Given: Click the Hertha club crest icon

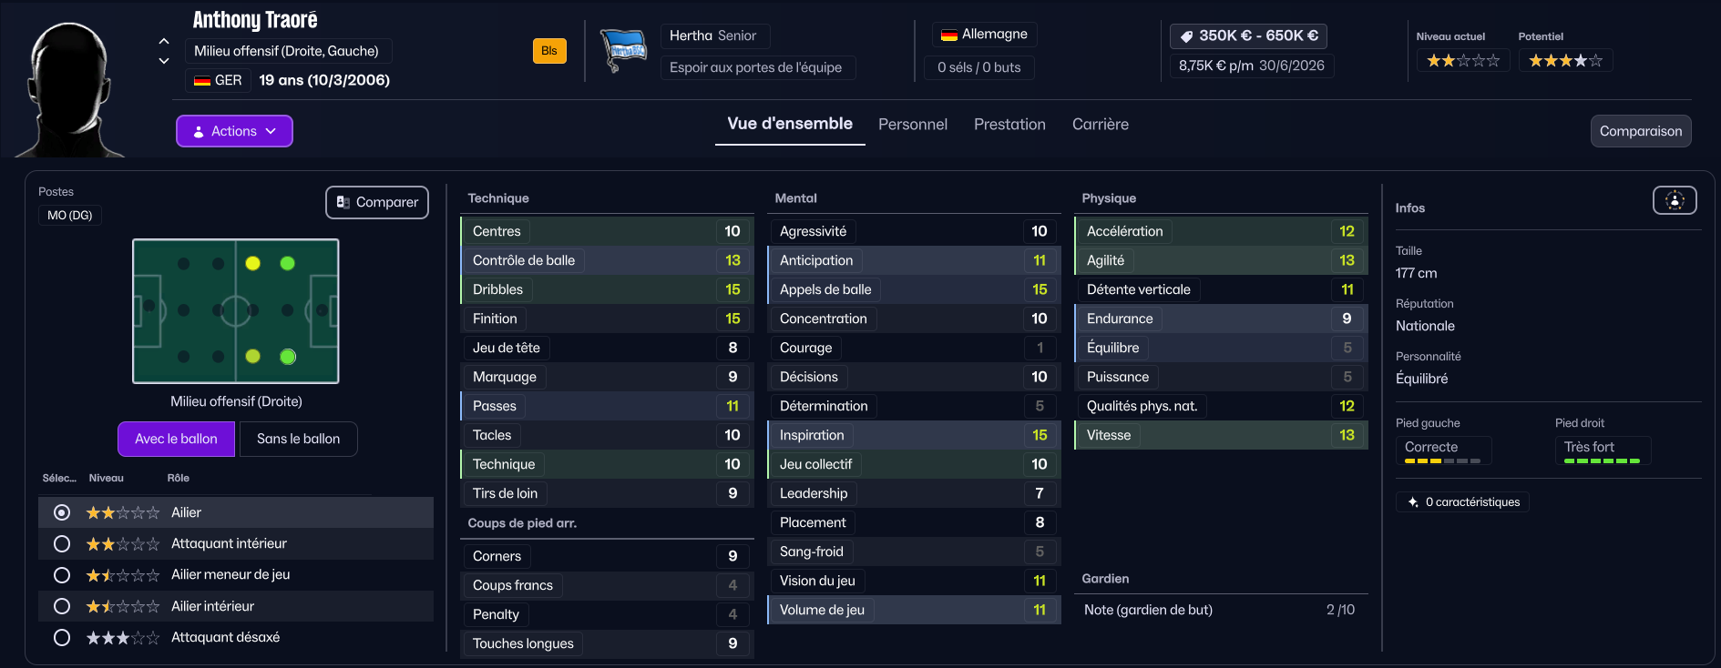Looking at the screenshot, I should coord(623,51).
